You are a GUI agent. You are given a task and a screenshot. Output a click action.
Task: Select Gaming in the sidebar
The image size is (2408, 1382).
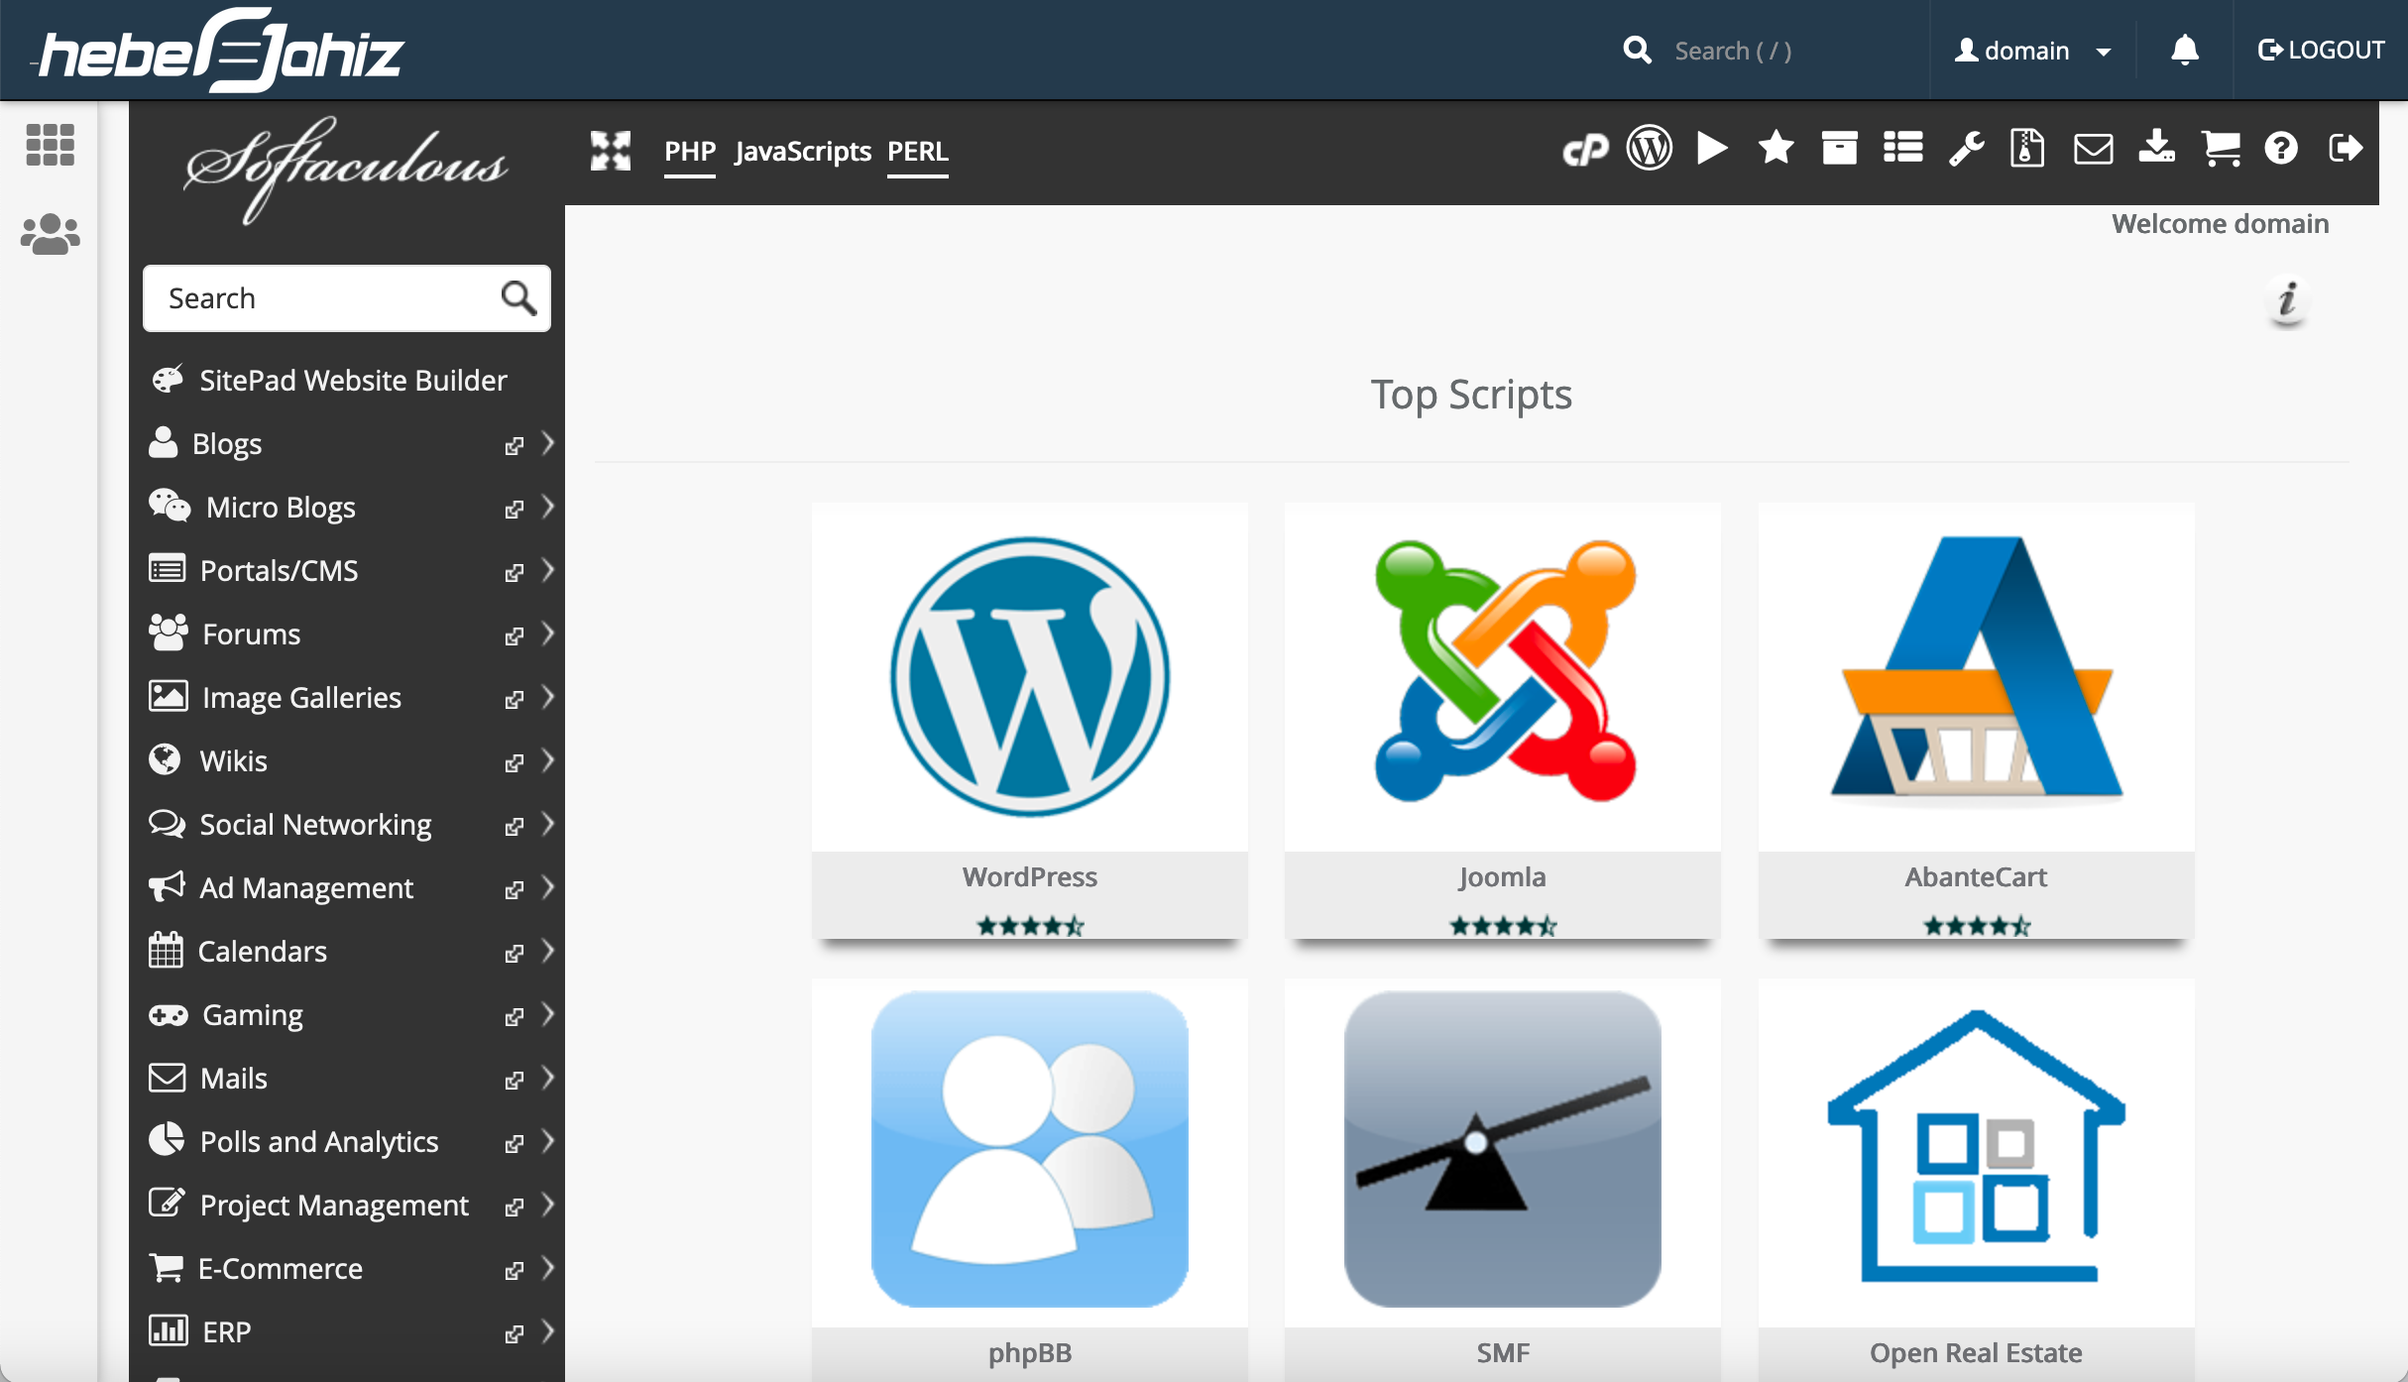pos(252,1014)
